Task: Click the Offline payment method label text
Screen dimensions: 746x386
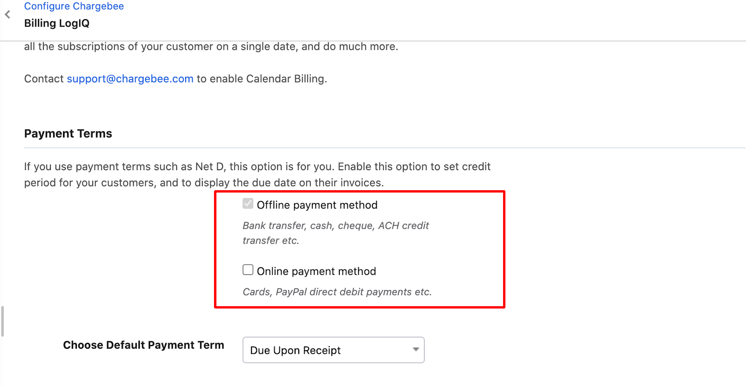Action: point(317,205)
